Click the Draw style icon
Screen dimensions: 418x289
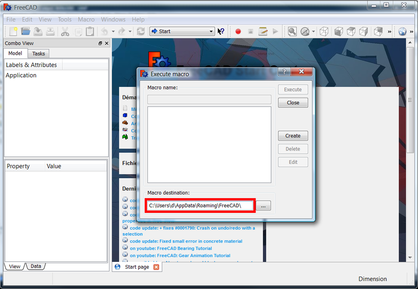click(305, 31)
